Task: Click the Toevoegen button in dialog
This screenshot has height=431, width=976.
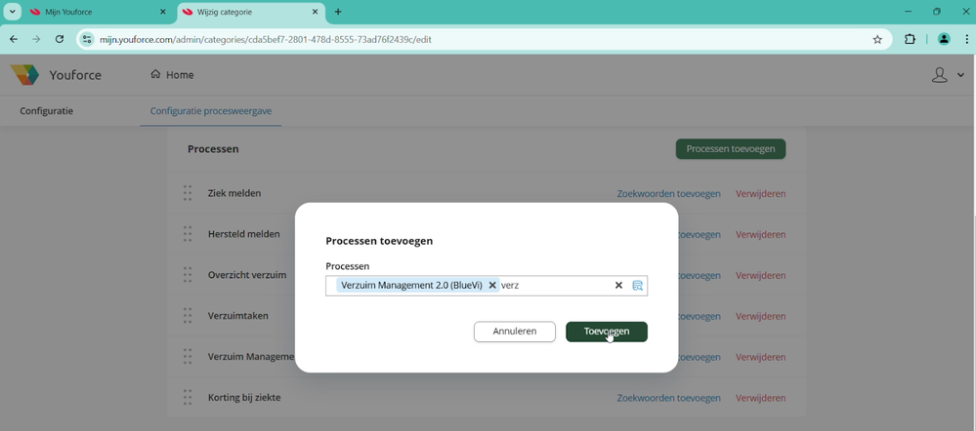Action: pos(607,332)
